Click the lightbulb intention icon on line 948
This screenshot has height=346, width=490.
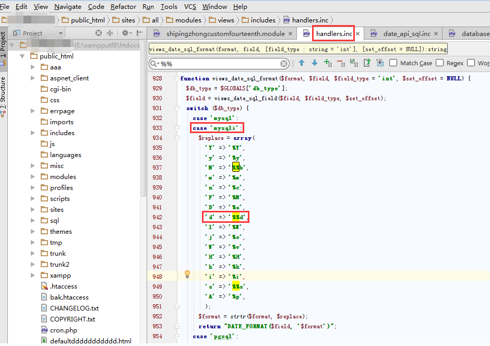187,274
